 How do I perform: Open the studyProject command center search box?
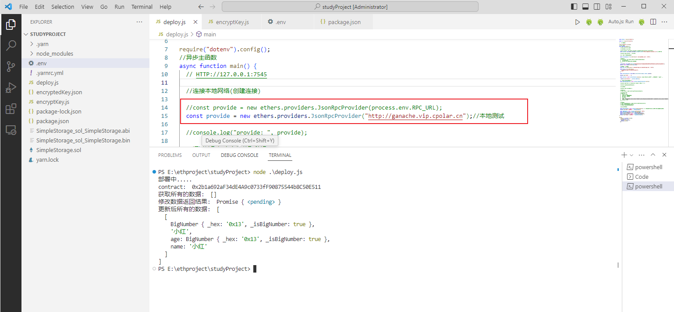coord(350,7)
